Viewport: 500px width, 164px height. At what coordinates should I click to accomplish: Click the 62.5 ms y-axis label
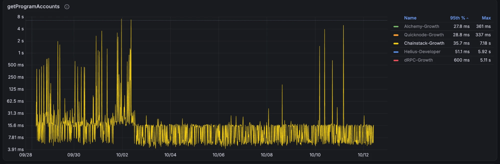point(15,101)
